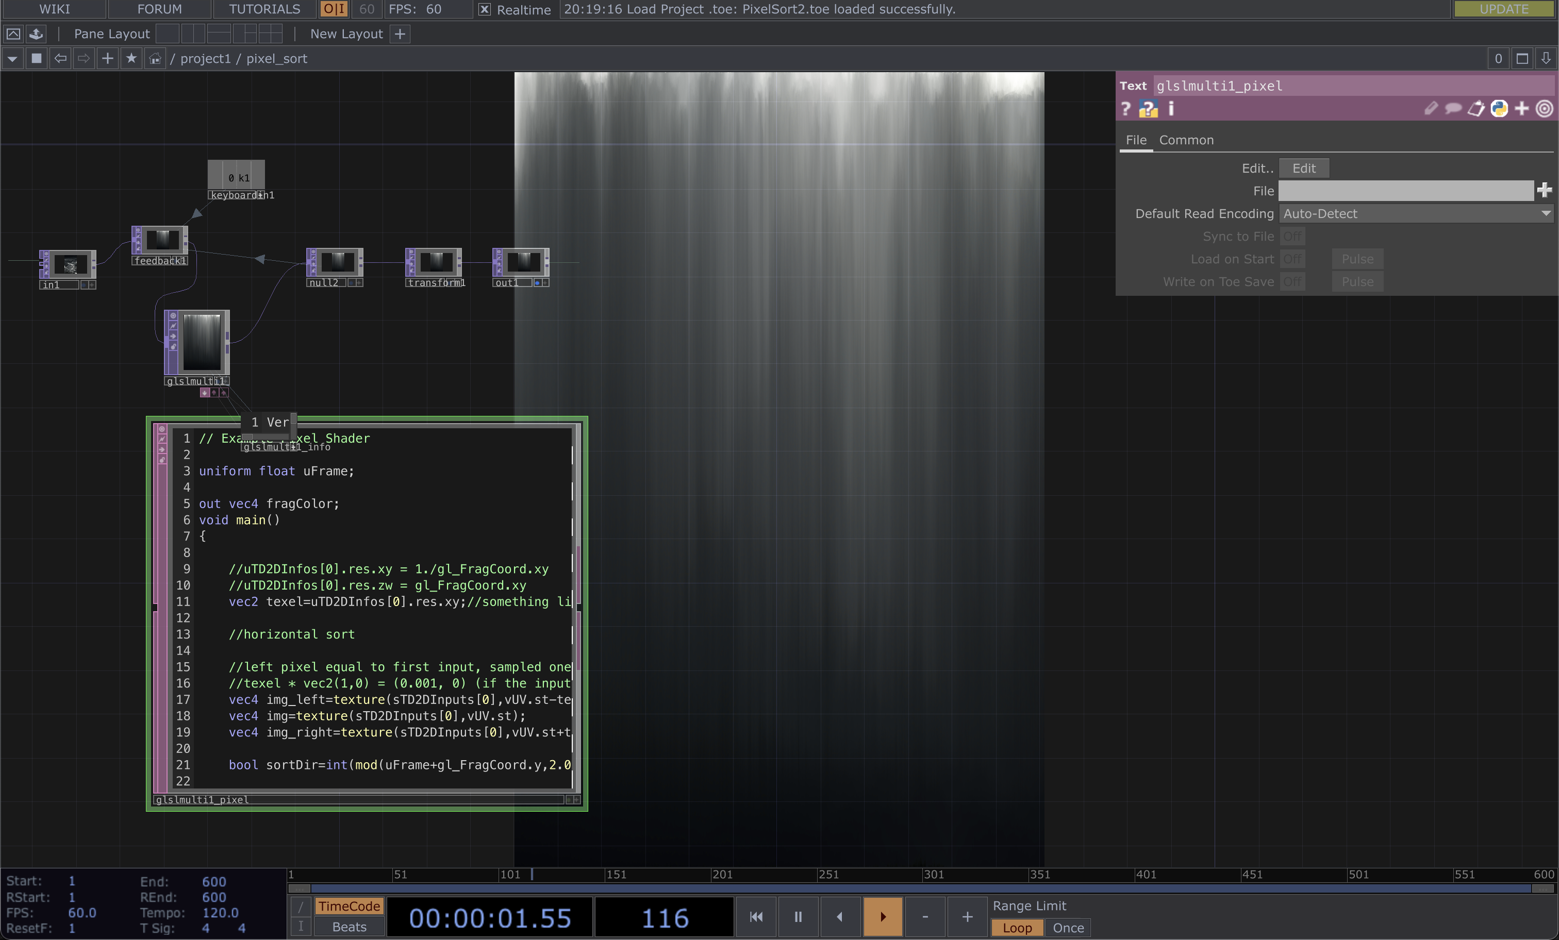Viewport: 1559px width, 940px height.
Task: Click the add operator plus icon in path bar
Action: [x=108, y=58]
